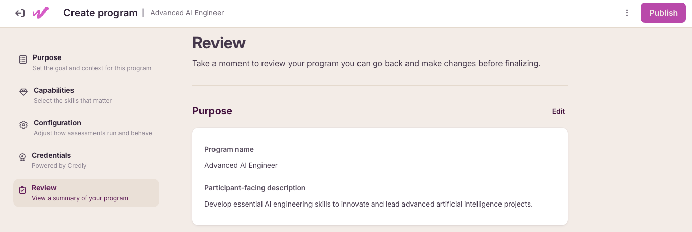Publish the program
Viewport: 692px width, 232px height.
[x=663, y=13]
